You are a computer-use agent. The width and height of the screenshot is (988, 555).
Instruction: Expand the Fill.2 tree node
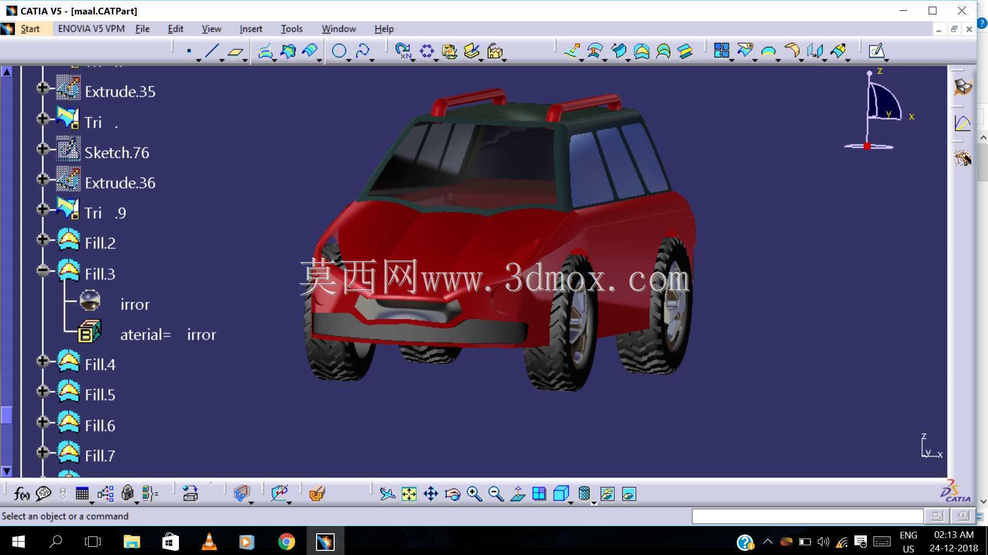tap(43, 240)
